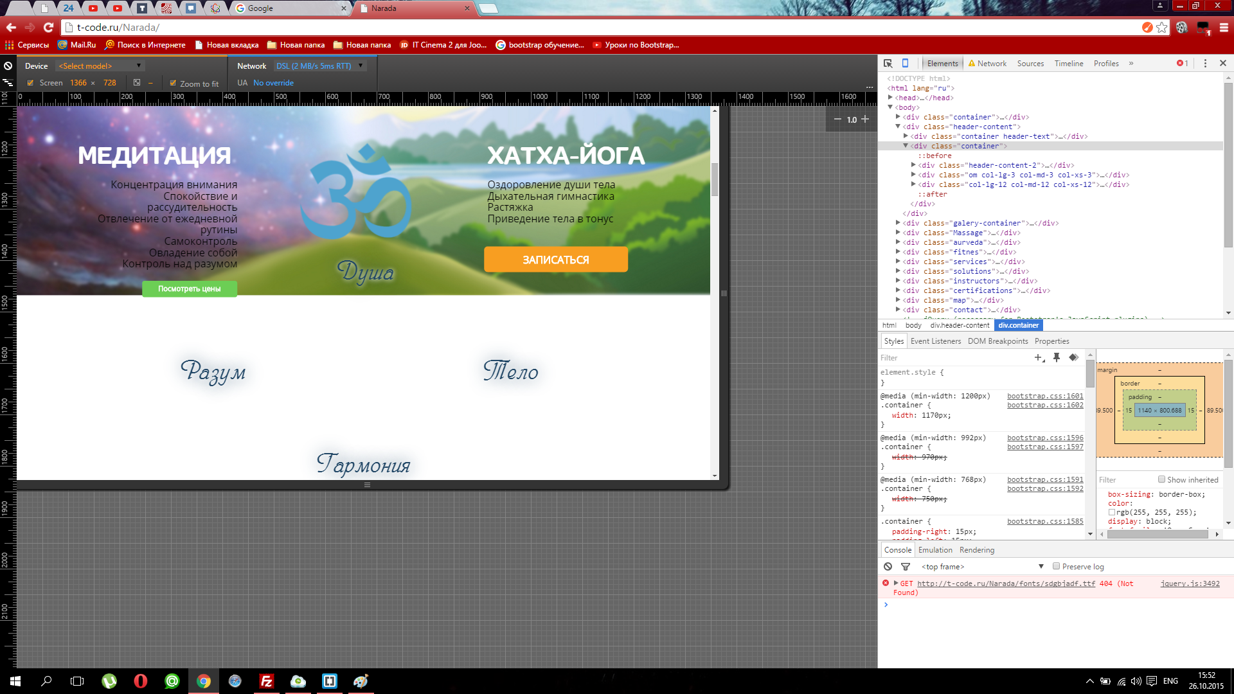Open Emulation drawer tab

(935, 550)
